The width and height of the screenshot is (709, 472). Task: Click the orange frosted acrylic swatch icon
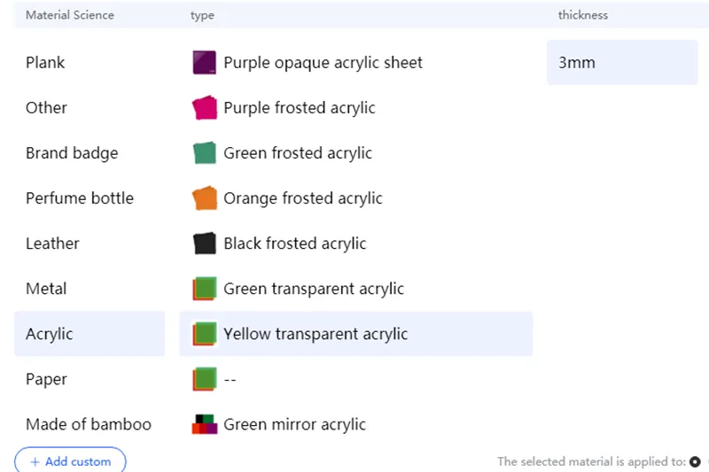[x=205, y=198]
